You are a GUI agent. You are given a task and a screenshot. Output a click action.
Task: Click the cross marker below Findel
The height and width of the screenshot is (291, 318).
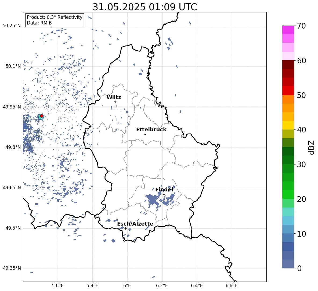click(x=164, y=194)
